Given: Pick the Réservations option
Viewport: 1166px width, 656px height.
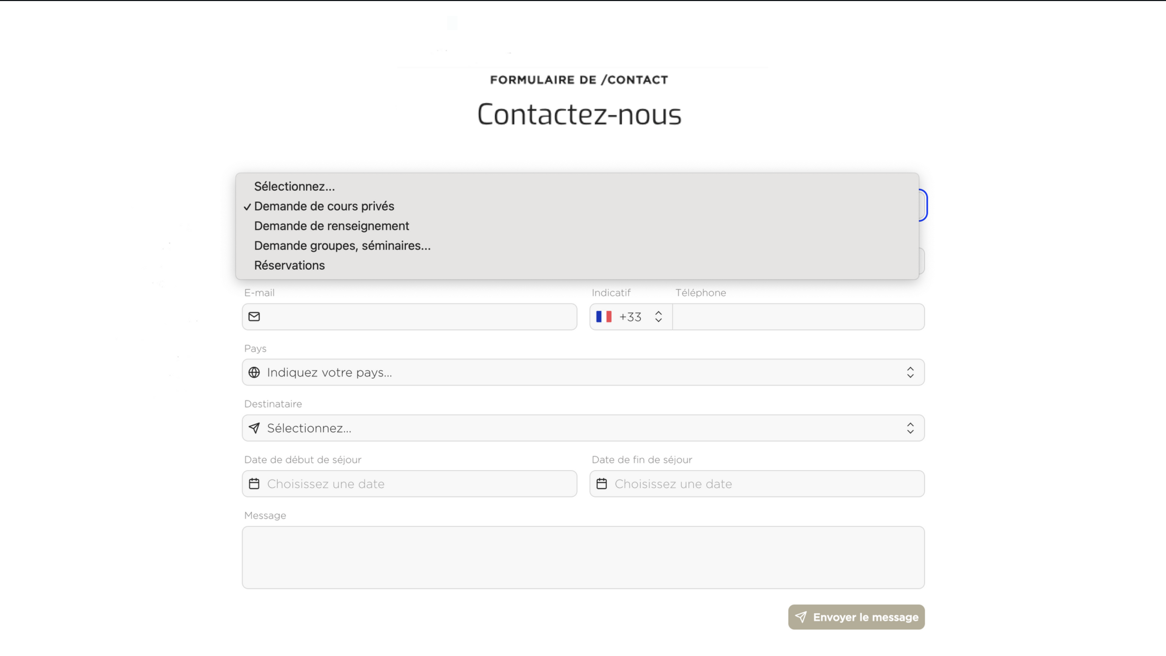Looking at the screenshot, I should tap(289, 265).
